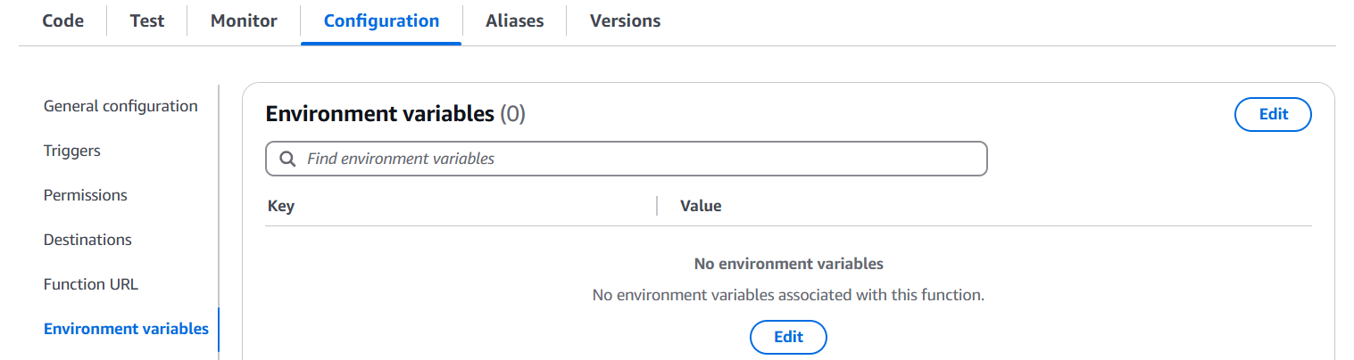
Task: Click Edit below the empty-state message
Action: 788,337
